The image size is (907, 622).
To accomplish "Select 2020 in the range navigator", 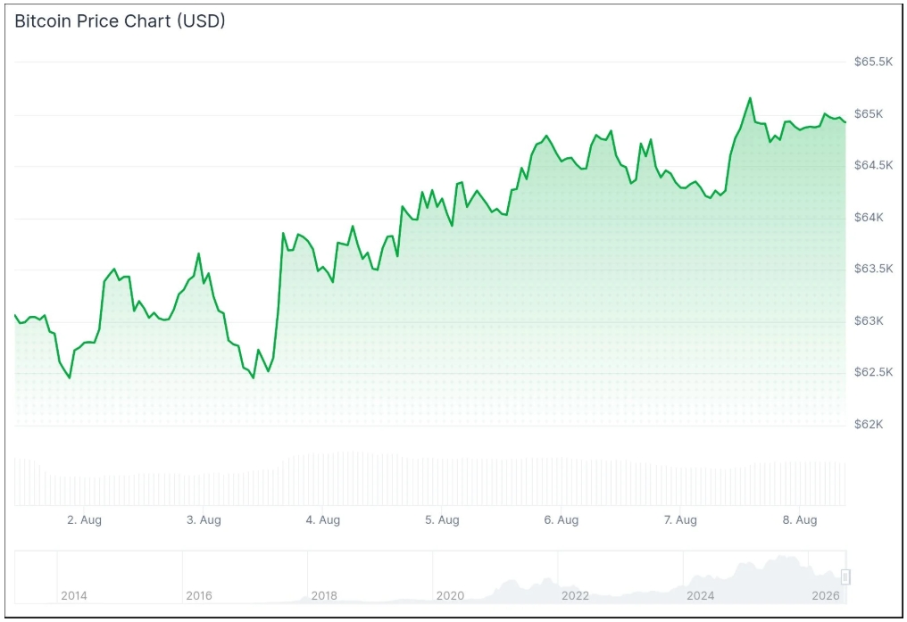I will point(450,595).
